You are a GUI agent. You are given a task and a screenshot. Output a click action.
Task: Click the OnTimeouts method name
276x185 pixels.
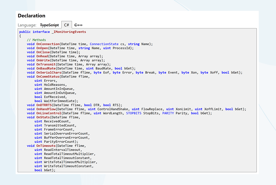[x=46, y=146]
